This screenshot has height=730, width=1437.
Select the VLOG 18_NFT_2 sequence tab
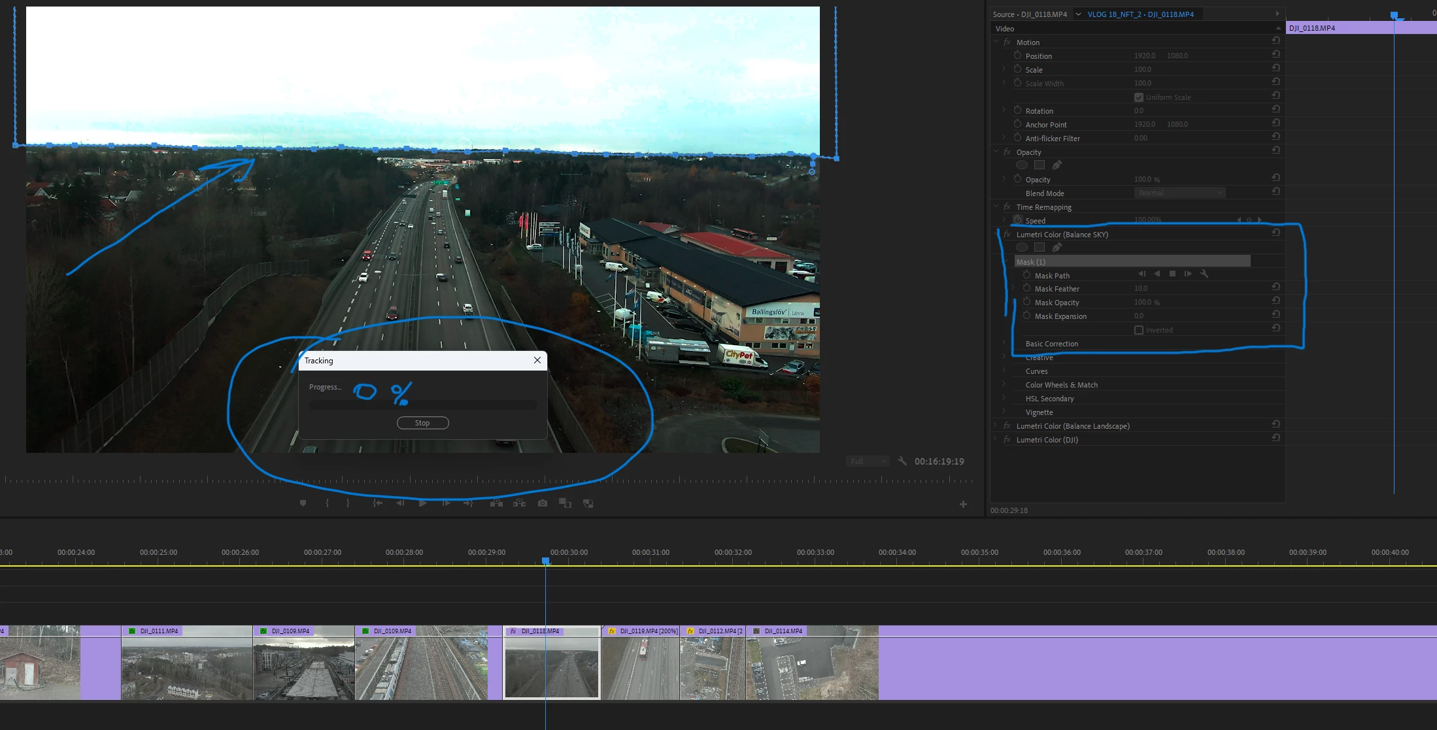pyautogui.click(x=1140, y=14)
